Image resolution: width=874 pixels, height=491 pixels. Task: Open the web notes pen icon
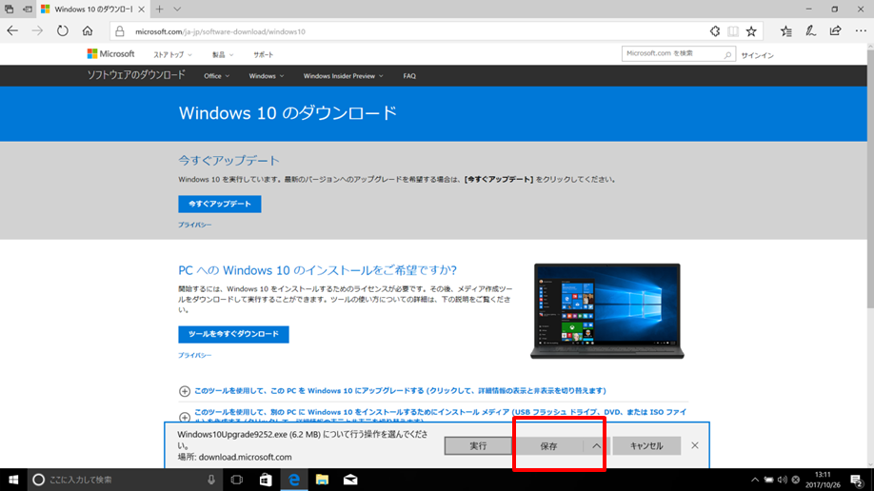[x=810, y=31]
